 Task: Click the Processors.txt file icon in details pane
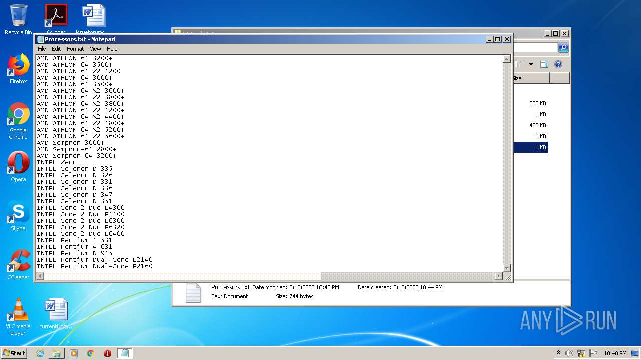pos(193,293)
